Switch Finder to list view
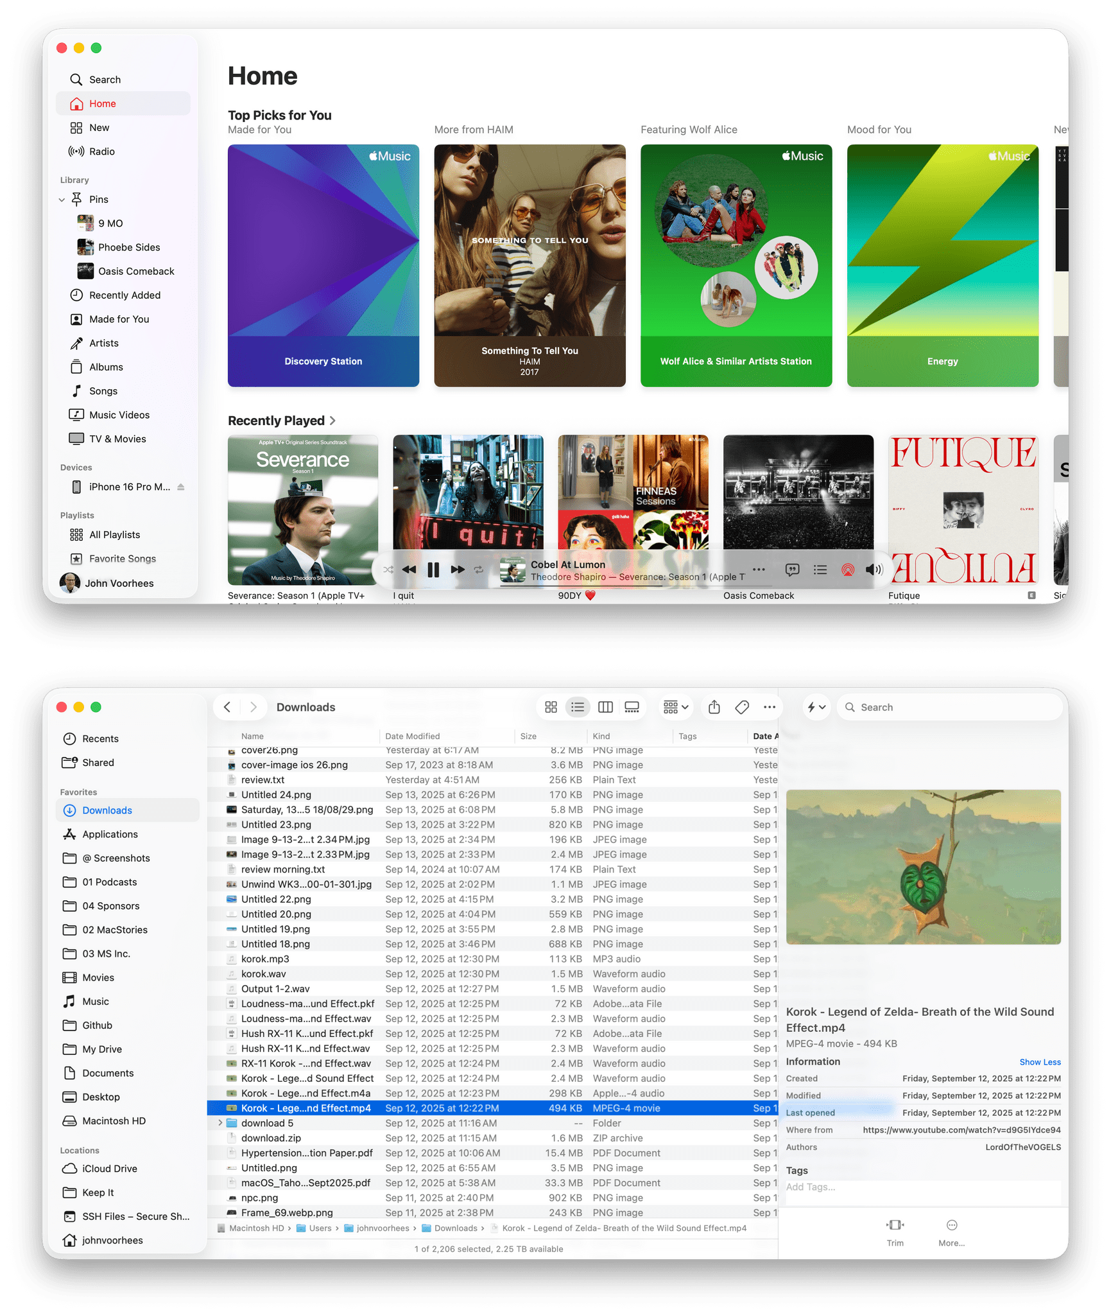The height and width of the screenshot is (1315, 1111). tap(578, 707)
